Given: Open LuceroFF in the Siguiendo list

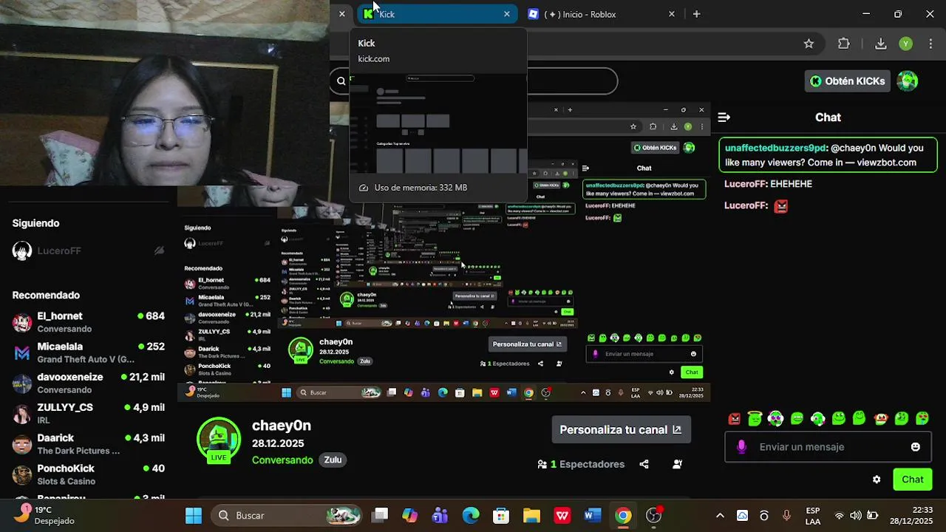Looking at the screenshot, I should 59,251.
